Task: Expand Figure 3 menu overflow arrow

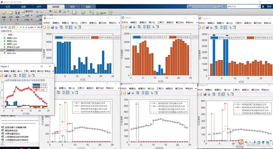Action: (x=197, y=23)
